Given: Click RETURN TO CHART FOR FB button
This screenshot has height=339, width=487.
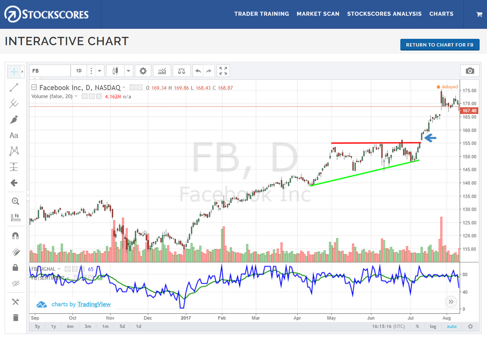Looking at the screenshot, I should click(x=439, y=45).
